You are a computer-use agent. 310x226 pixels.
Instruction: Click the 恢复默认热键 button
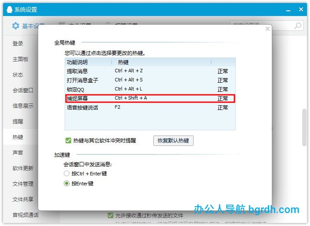click(173, 141)
